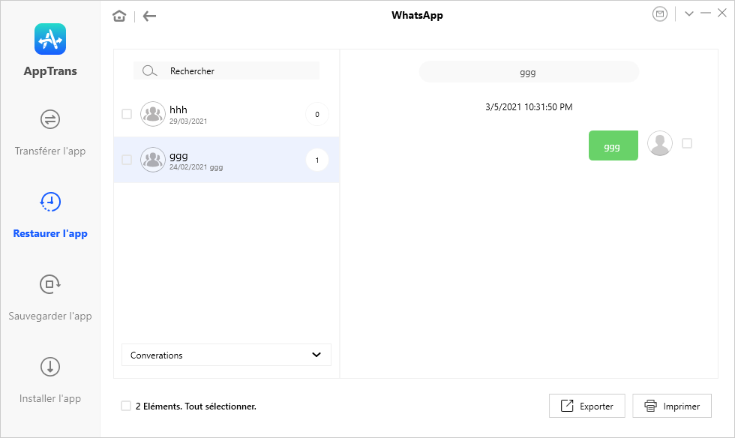Click the Converations dropdown arrow

[316, 355]
